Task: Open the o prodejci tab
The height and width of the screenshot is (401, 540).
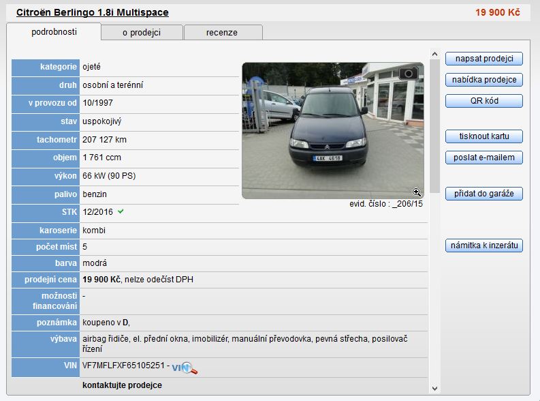Action: [x=142, y=33]
